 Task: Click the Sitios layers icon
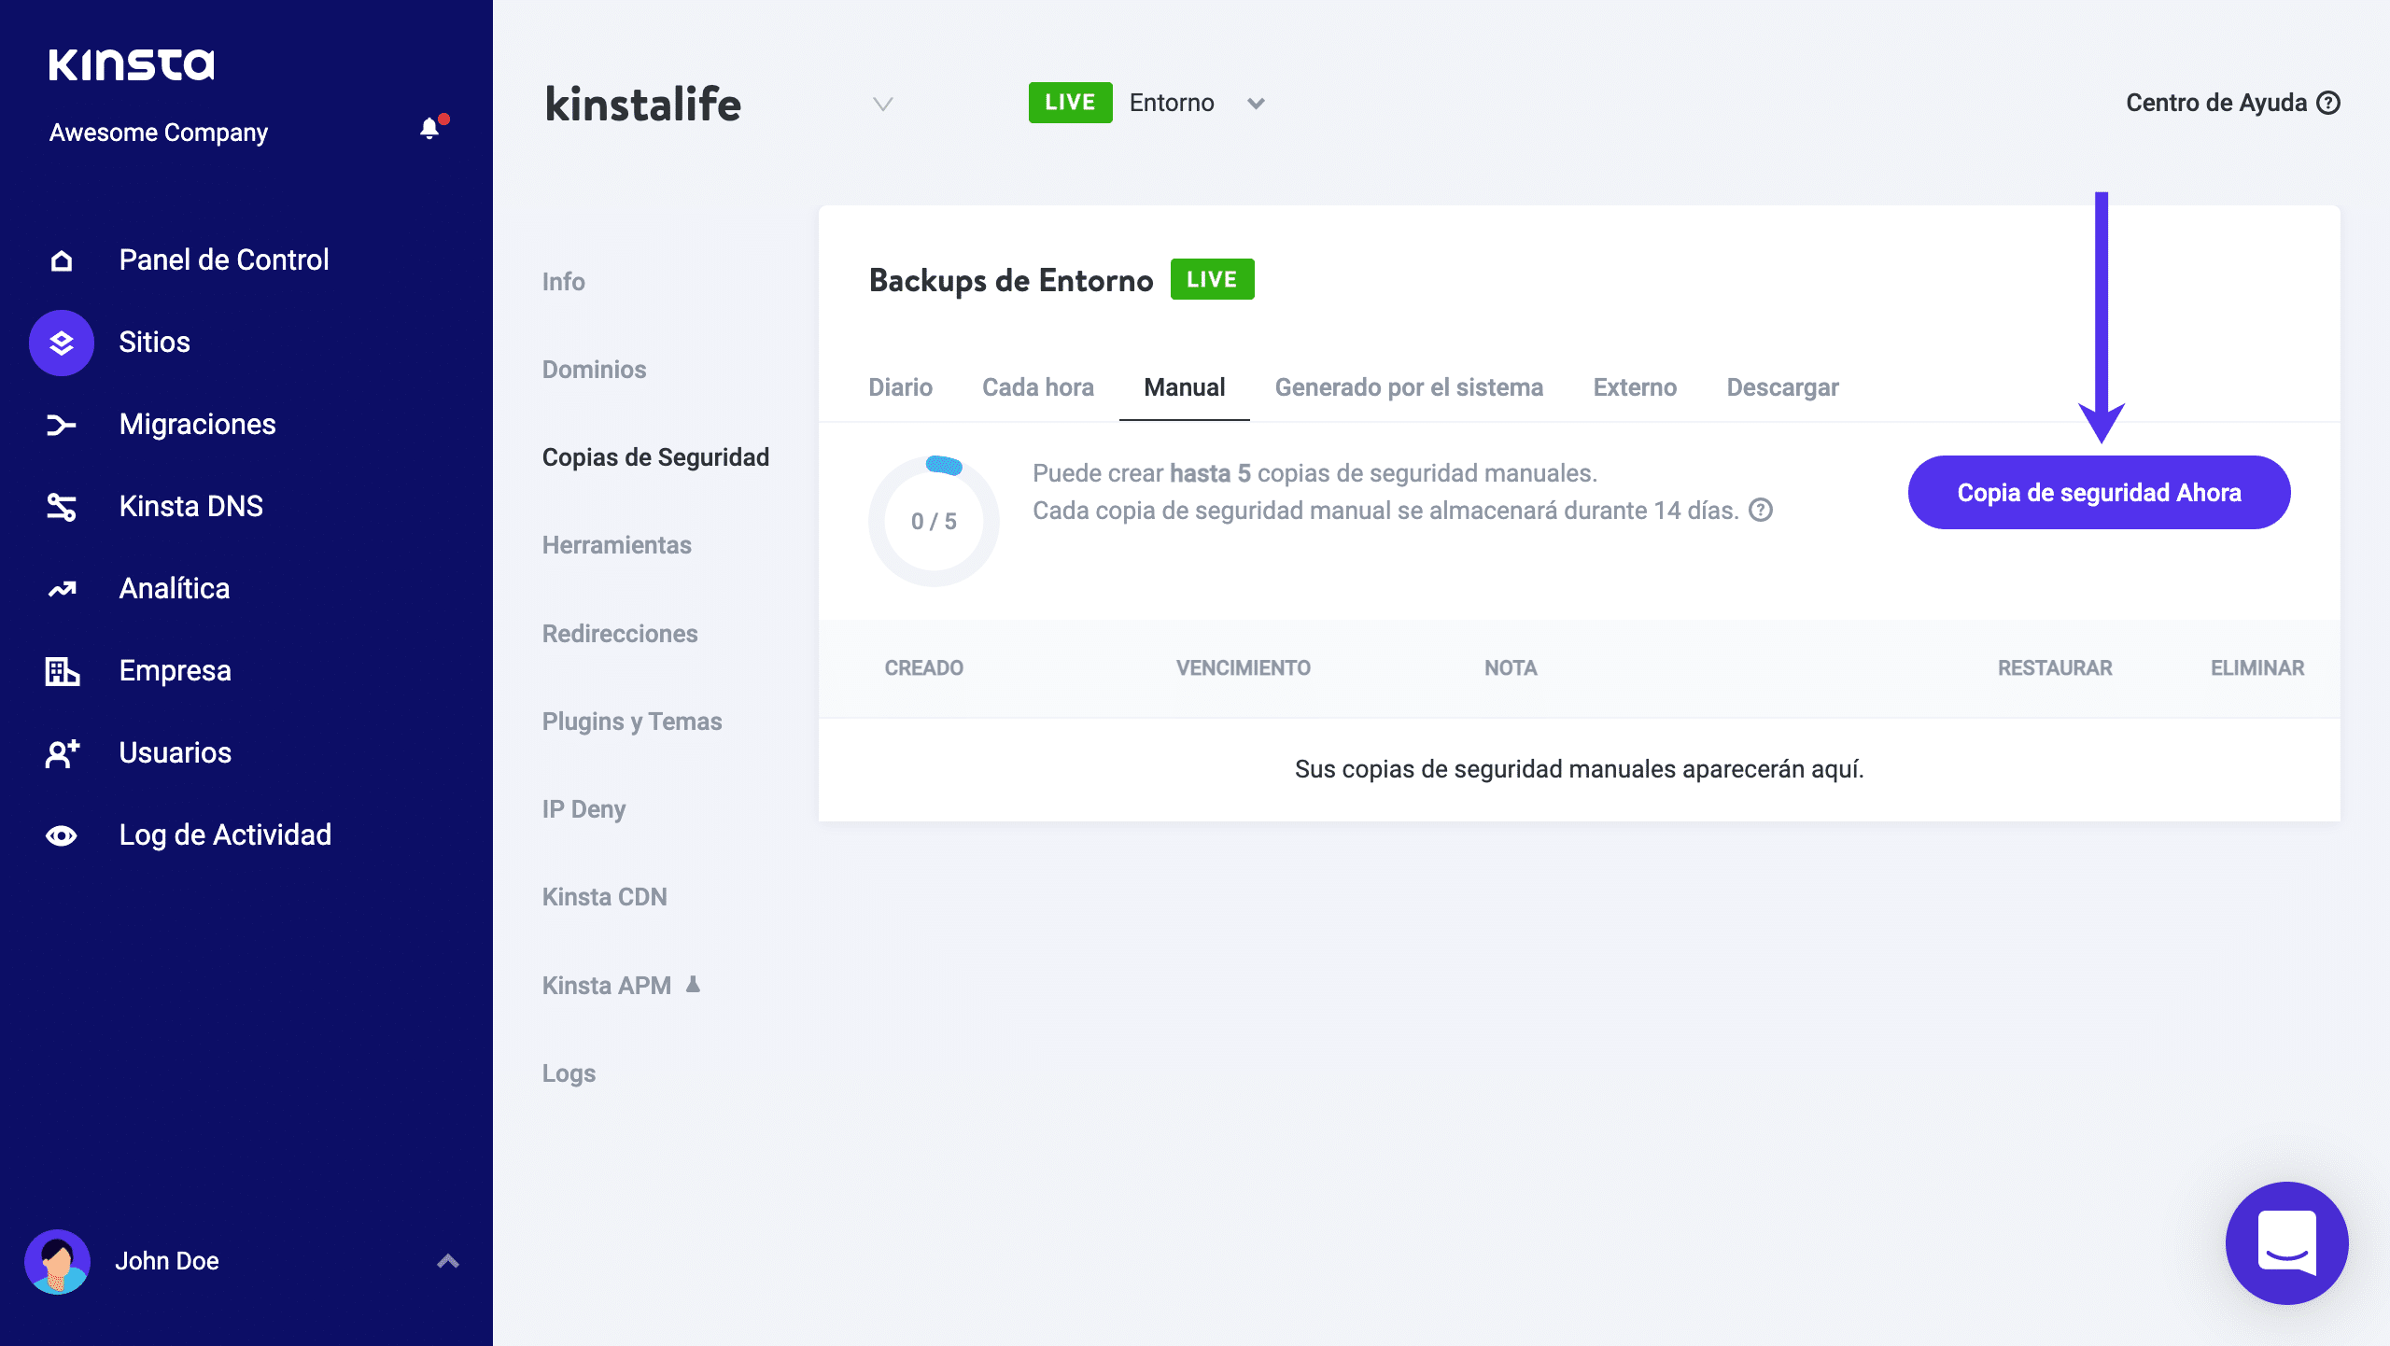click(62, 343)
